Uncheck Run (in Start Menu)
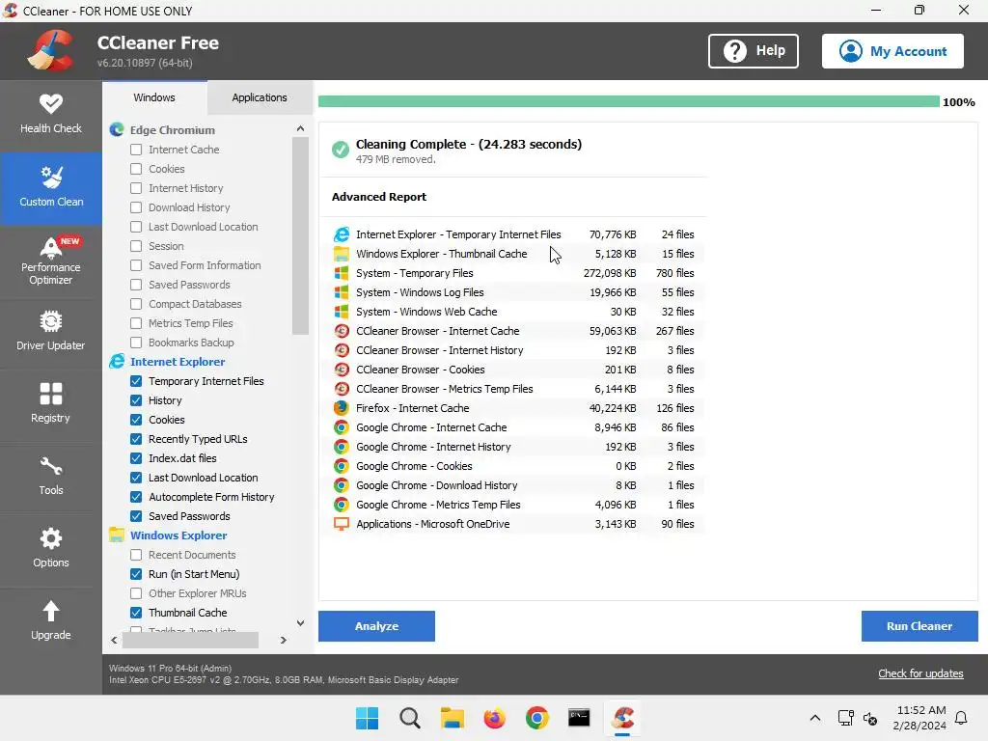988x741 pixels. [136, 574]
